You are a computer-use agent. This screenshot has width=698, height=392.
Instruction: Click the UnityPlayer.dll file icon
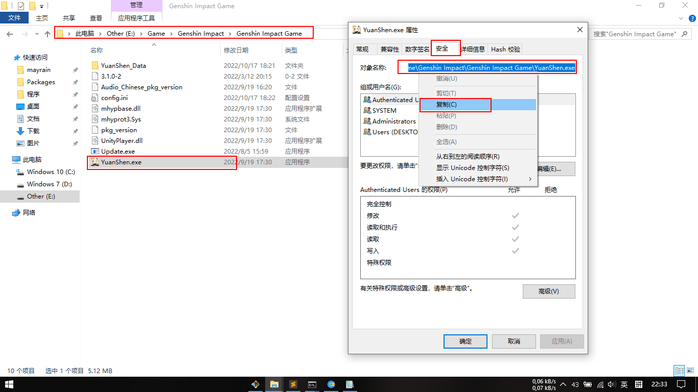tap(95, 140)
